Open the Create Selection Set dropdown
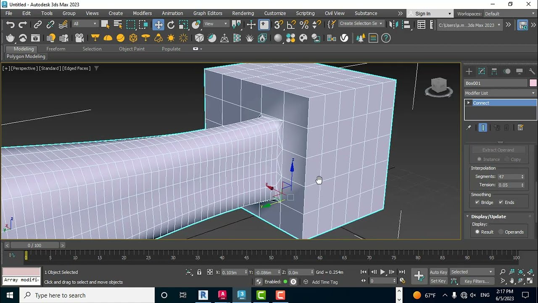The image size is (538, 303). [x=361, y=24]
